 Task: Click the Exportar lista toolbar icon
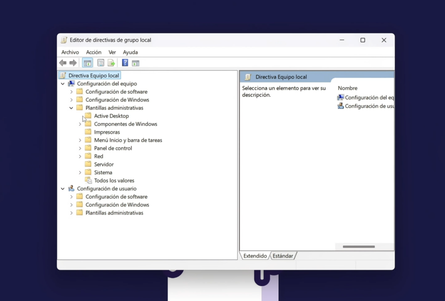111,62
